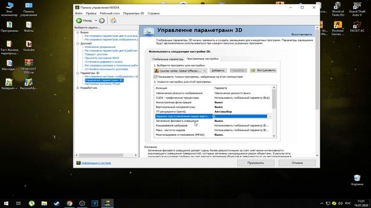Viewport: 371px width, 208px height.
Task: Open the Программы desktop folder
Action: pos(9,27)
